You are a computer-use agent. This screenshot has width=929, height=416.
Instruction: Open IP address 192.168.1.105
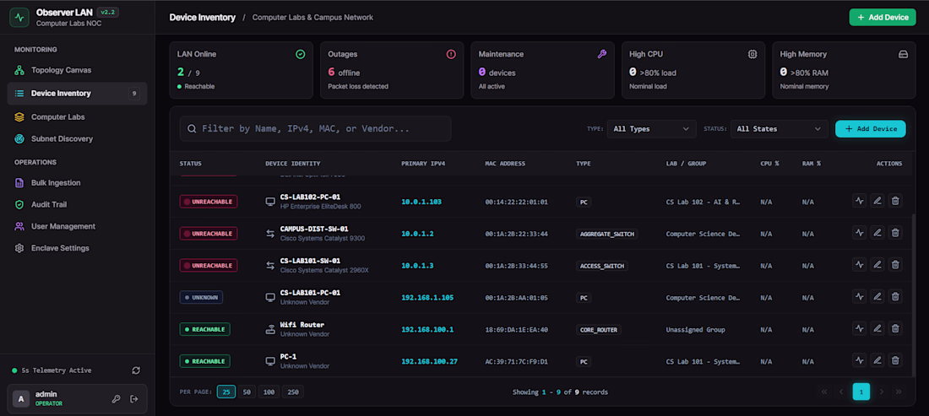coord(427,297)
